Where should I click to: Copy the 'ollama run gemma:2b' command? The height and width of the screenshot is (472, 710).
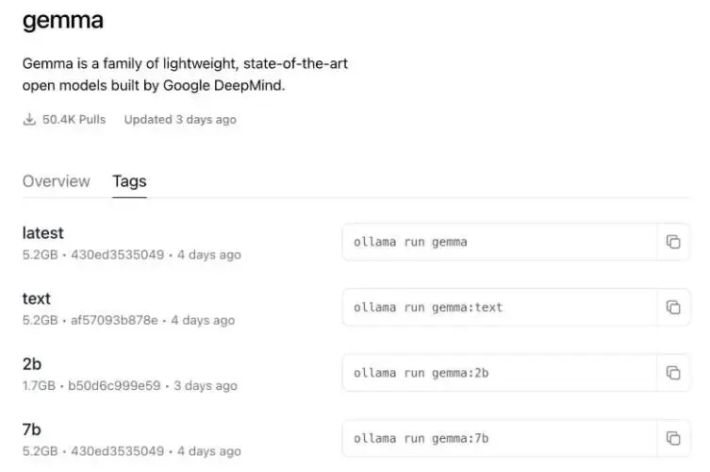click(x=673, y=373)
